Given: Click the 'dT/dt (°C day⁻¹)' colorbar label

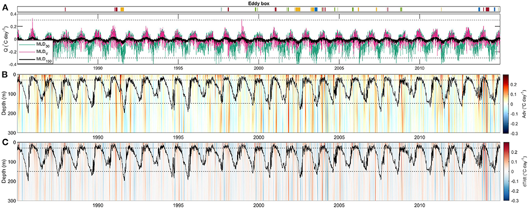Looking at the screenshot, I should tap(525, 172).
